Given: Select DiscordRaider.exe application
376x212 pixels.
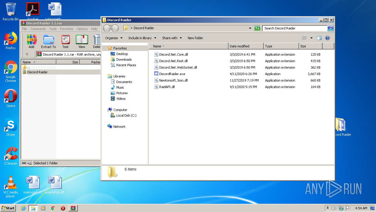Looking at the screenshot, I should (x=172, y=74).
